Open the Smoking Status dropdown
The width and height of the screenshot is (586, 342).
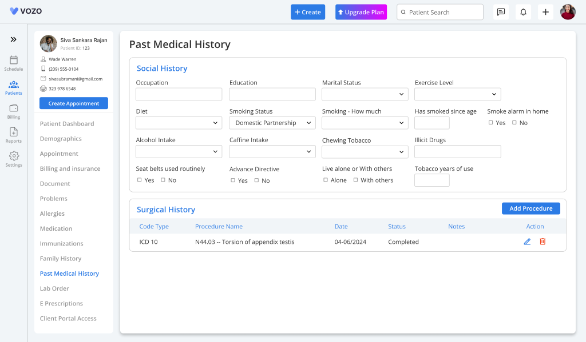pos(272,123)
